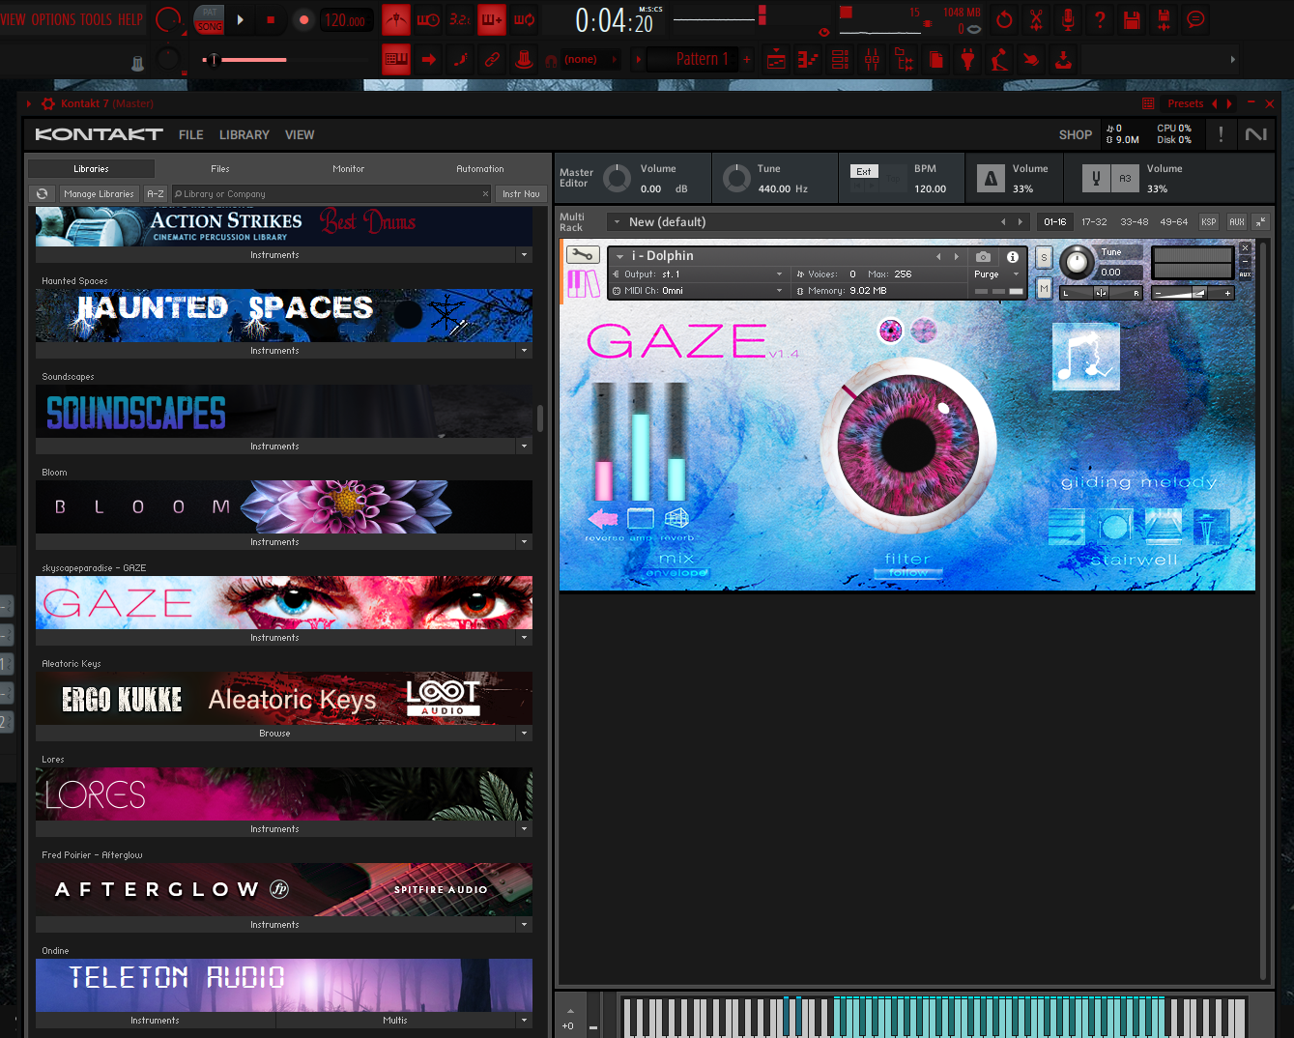This screenshot has width=1294, height=1038.
Task: Open the Purge dropdown menu
Action: pos(997,274)
